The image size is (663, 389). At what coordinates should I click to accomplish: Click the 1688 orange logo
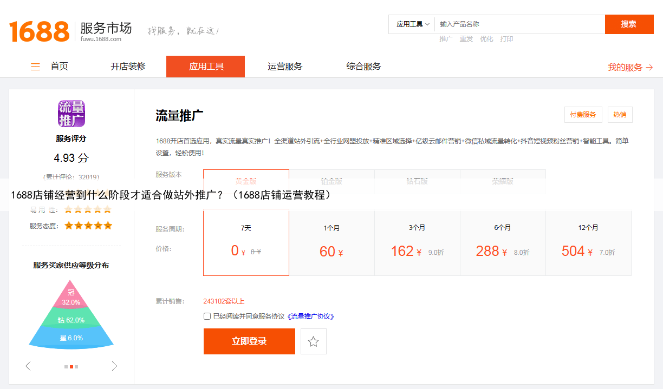(x=39, y=31)
